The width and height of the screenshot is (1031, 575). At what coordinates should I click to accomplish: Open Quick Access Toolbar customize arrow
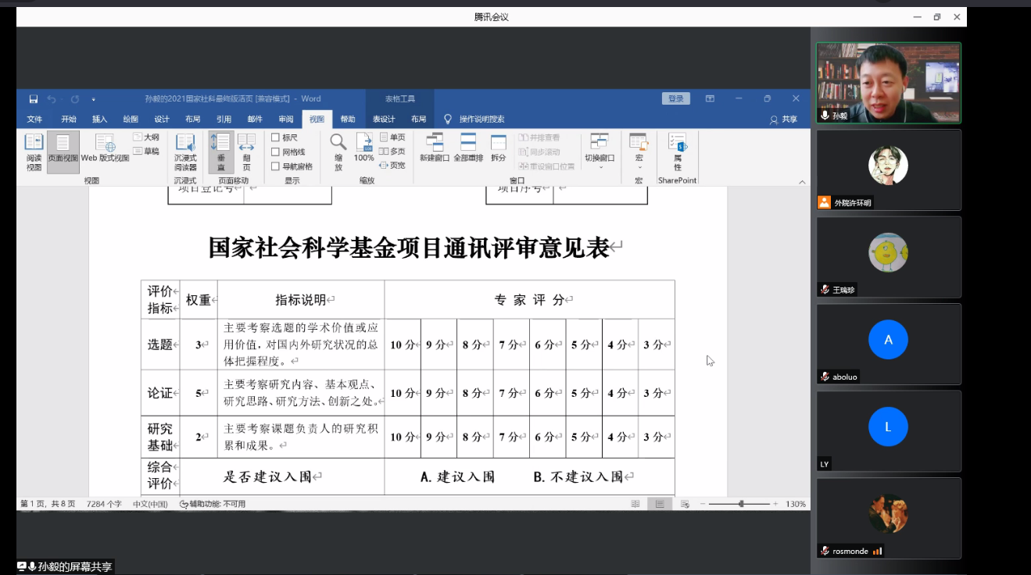pyautogui.click(x=94, y=99)
